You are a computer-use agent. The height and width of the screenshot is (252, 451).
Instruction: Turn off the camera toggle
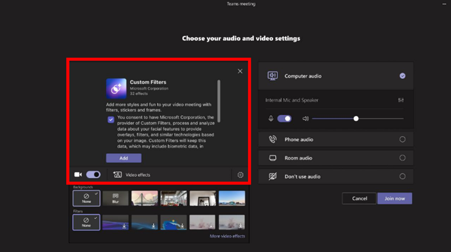coord(93,175)
